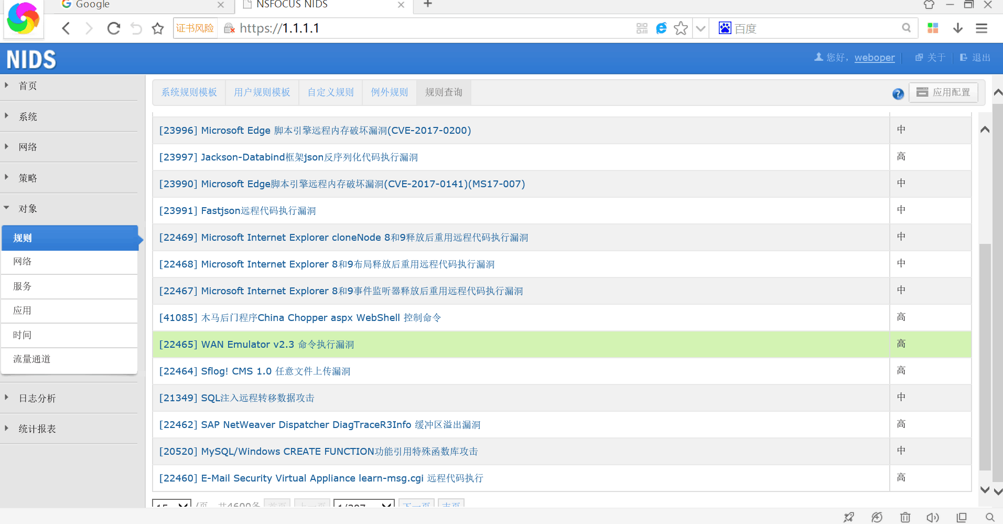Switch browser engine using the IE icon
Screen dimensions: 1003x524
tap(662, 28)
